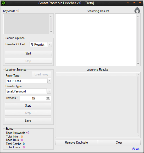Click the 'Total Combo: 0' status text
Screen dimensions: 144x153
(15, 144)
